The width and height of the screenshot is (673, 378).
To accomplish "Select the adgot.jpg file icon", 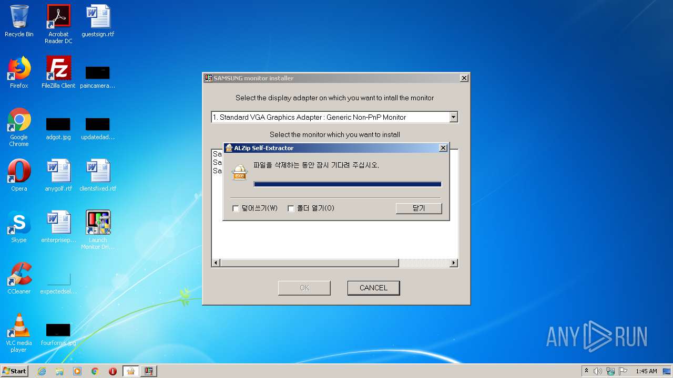I will pyautogui.click(x=58, y=129).
